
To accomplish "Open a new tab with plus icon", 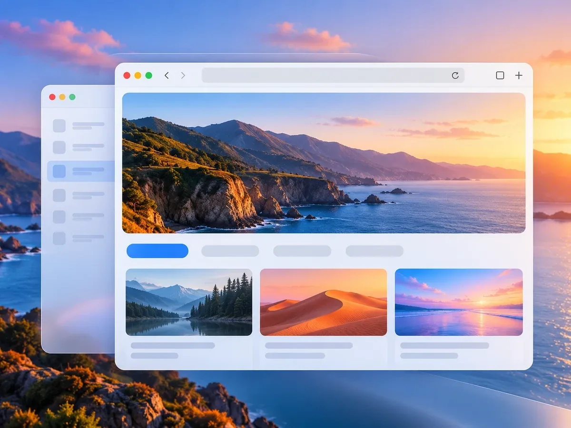I will click(519, 75).
